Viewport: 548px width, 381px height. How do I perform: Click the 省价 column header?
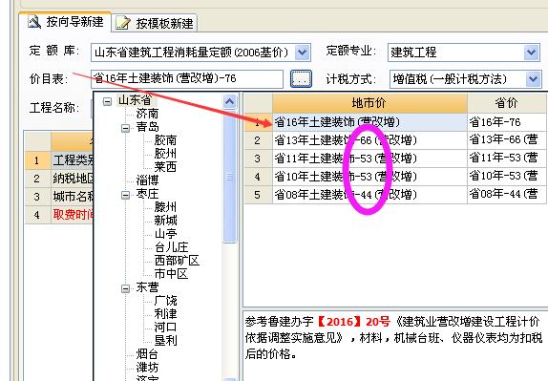[506, 103]
